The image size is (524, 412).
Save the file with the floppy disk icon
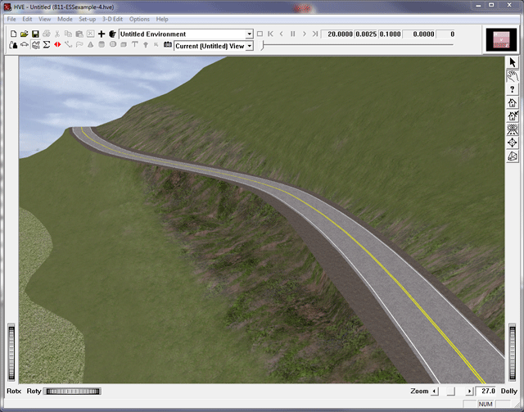tap(35, 34)
